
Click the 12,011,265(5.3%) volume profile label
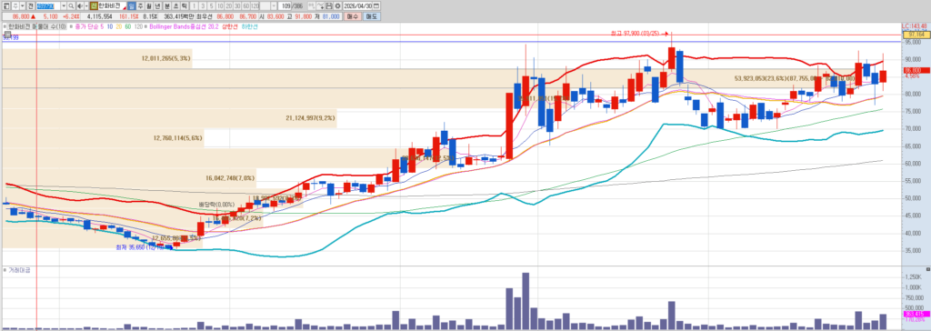click(165, 59)
